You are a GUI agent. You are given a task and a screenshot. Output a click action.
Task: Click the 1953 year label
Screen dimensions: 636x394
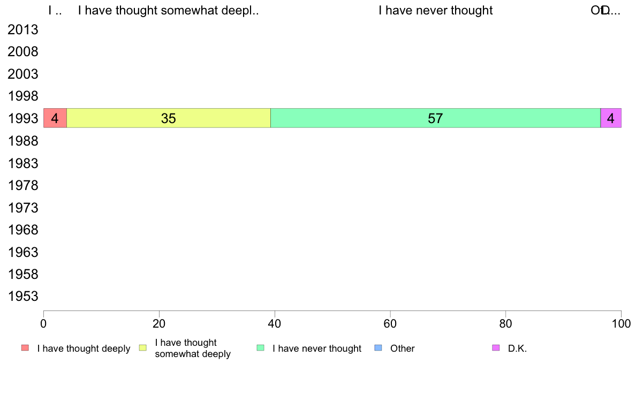[23, 296]
